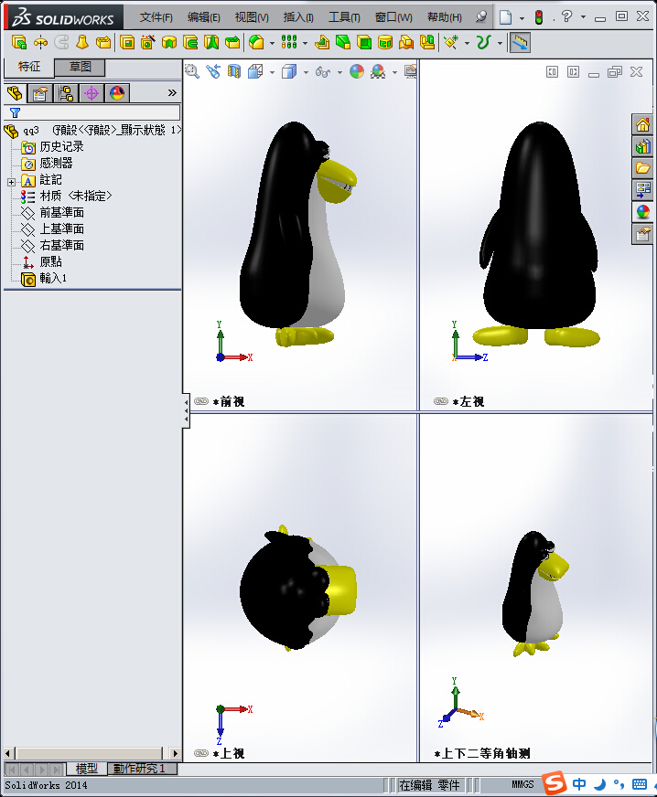The width and height of the screenshot is (657, 797).
Task: Click the Rebuild traffic light icon
Action: [x=539, y=17]
